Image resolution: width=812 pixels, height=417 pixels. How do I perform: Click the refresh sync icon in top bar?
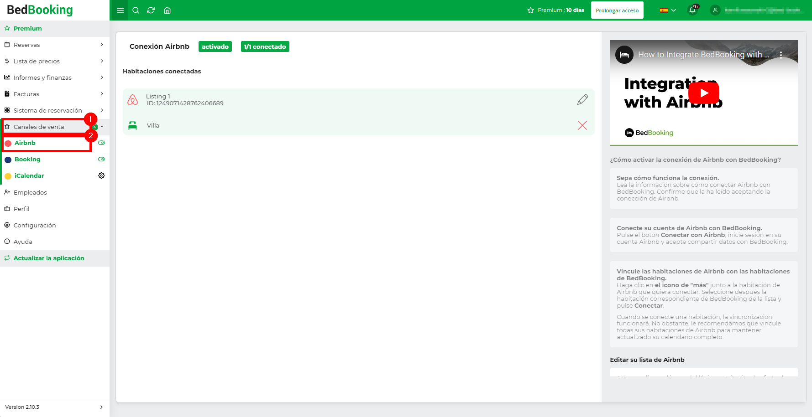click(151, 10)
